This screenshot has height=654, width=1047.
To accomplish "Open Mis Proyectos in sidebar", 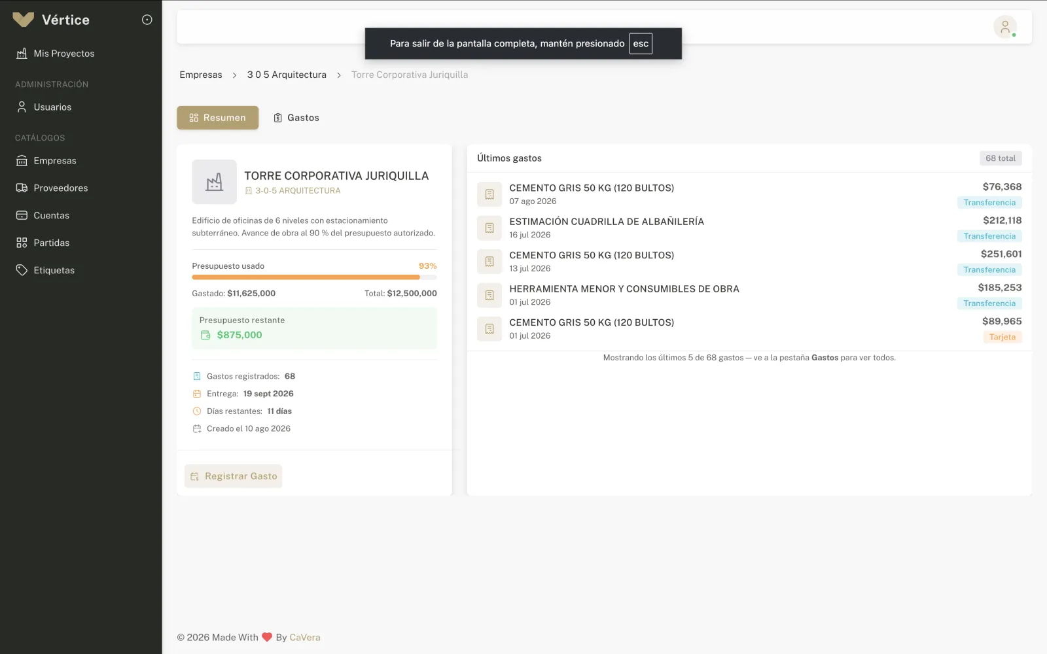I will point(64,54).
